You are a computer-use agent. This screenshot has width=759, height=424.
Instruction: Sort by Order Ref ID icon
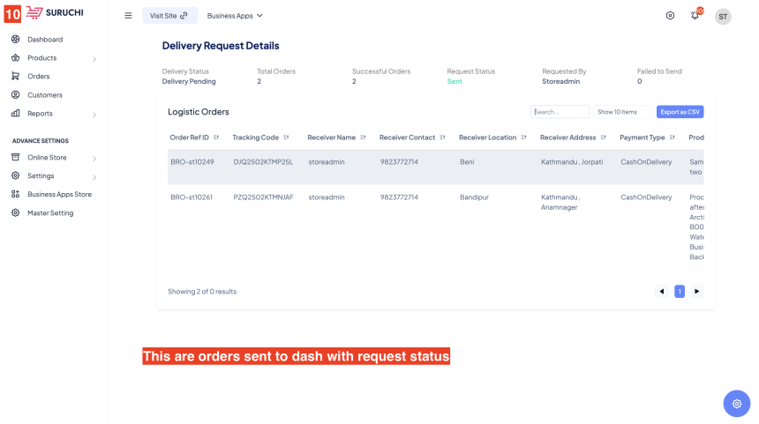217,138
